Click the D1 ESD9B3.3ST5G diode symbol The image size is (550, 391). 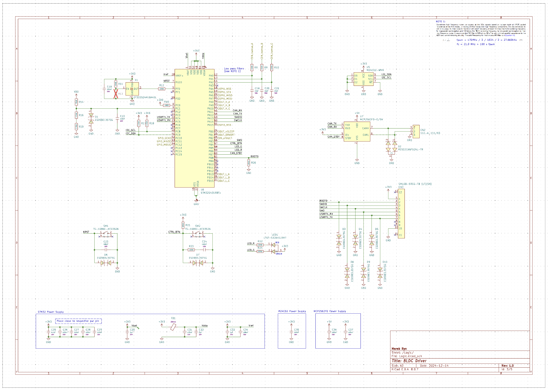tap(91, 119)
